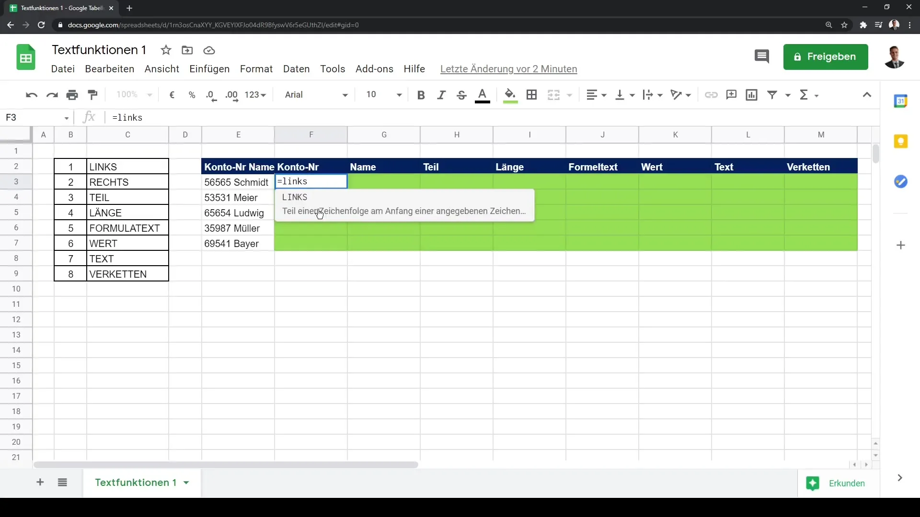Click the Undo icon in toolbar
Screen dimensions: 920x517
[x=32, y=95]
